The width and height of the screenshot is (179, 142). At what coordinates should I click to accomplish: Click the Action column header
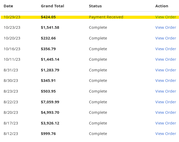pyautogui.click(x=161, y=6)
